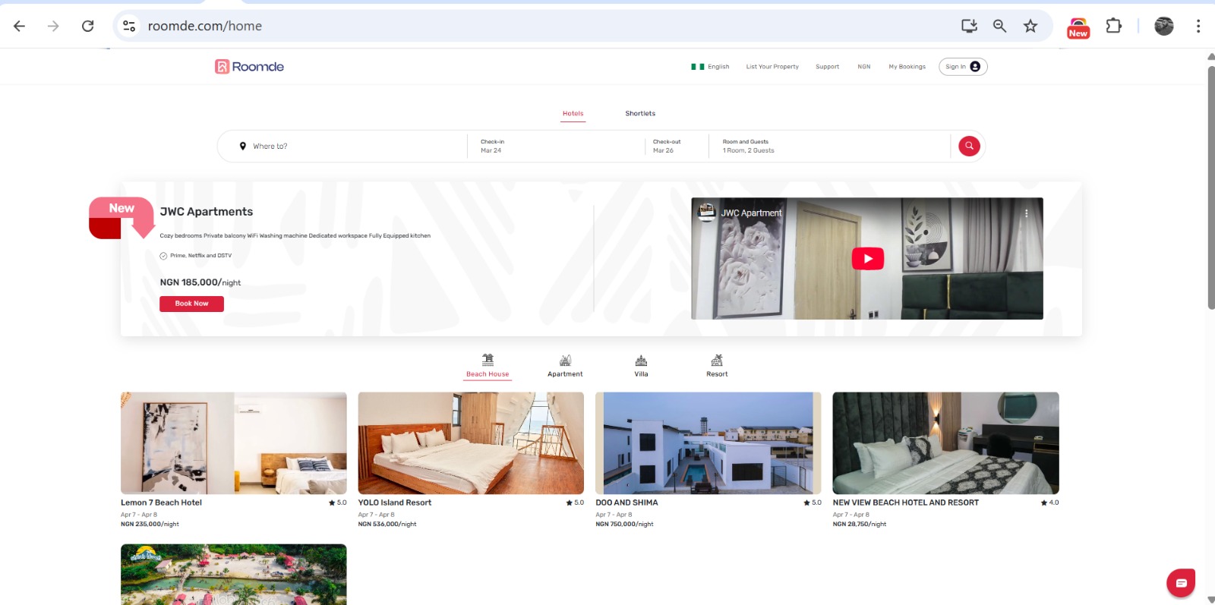Select the Resort category
The image size is (1215, 605).
pos(717,365)
